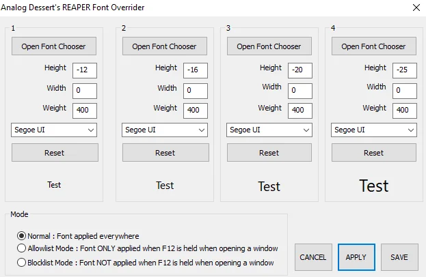Expand the Segoe UI dropdown in group 2
The width and height of the screenshot is (426, 277).
point(165,130)
